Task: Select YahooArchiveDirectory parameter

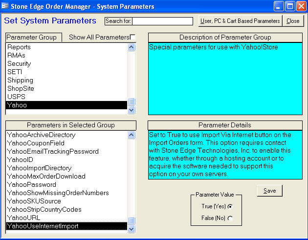Action: [x=66, y=135]
